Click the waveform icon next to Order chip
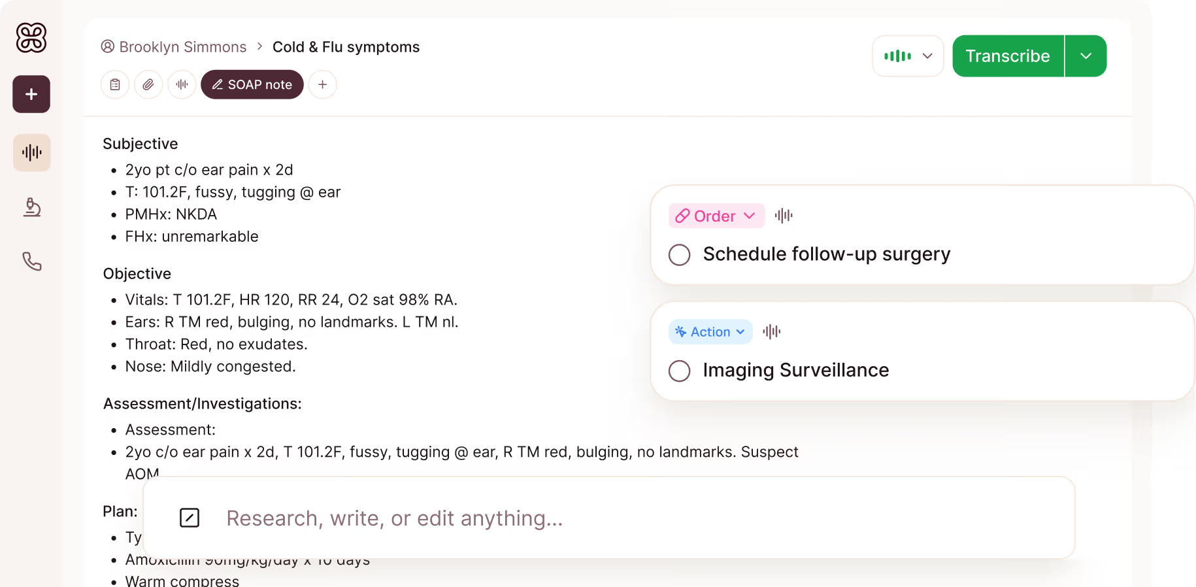 click(783, 216)
